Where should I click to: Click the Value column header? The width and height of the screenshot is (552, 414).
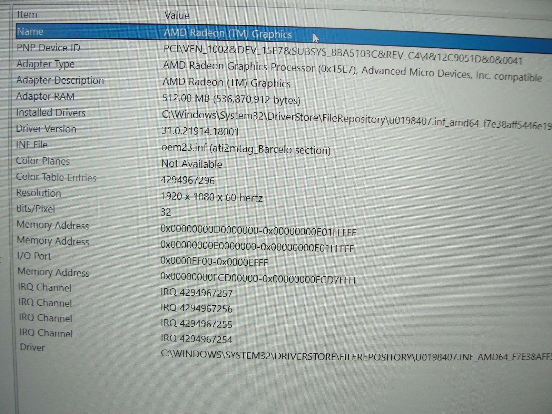177,16
